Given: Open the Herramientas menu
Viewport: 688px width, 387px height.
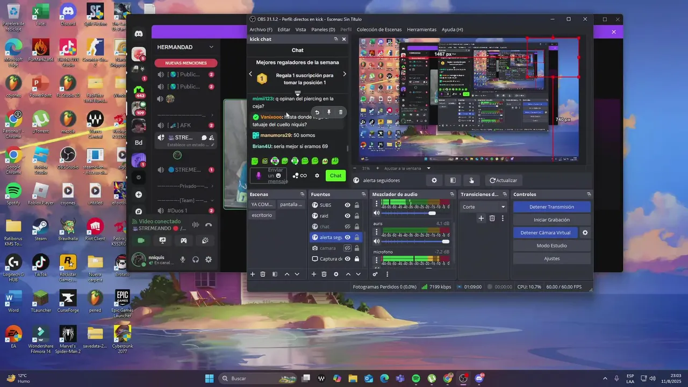Looking at the screenshot, I should coord(421,30).
